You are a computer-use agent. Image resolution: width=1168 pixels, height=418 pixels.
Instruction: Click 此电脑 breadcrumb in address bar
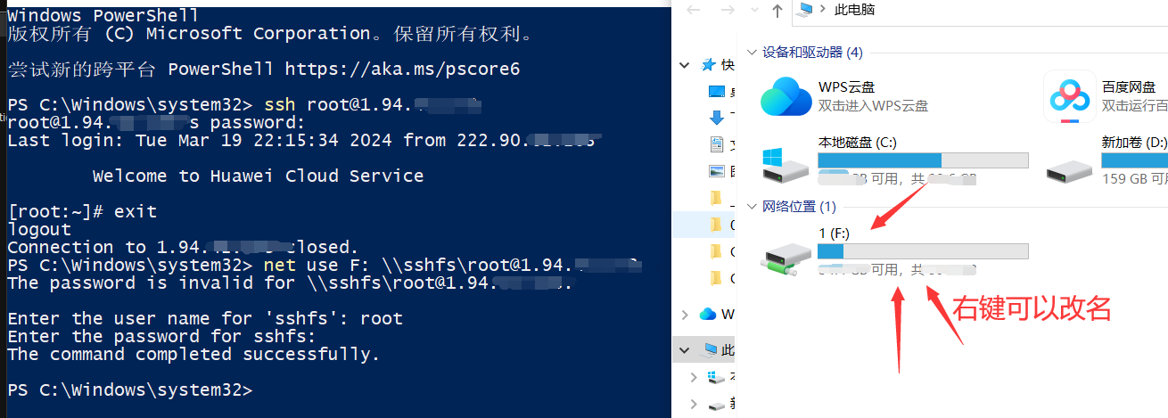[x=854, y=10]
